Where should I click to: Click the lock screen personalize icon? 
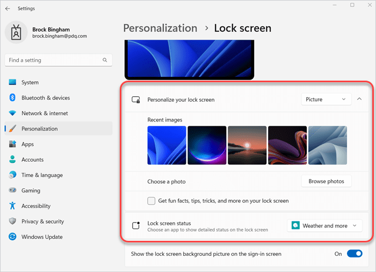click(136, 99)
